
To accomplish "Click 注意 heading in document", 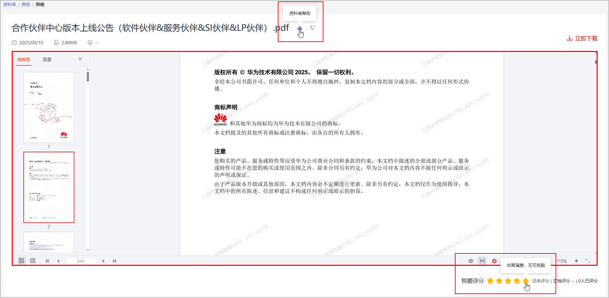I will pyautogui.click(x=220, y=151).
